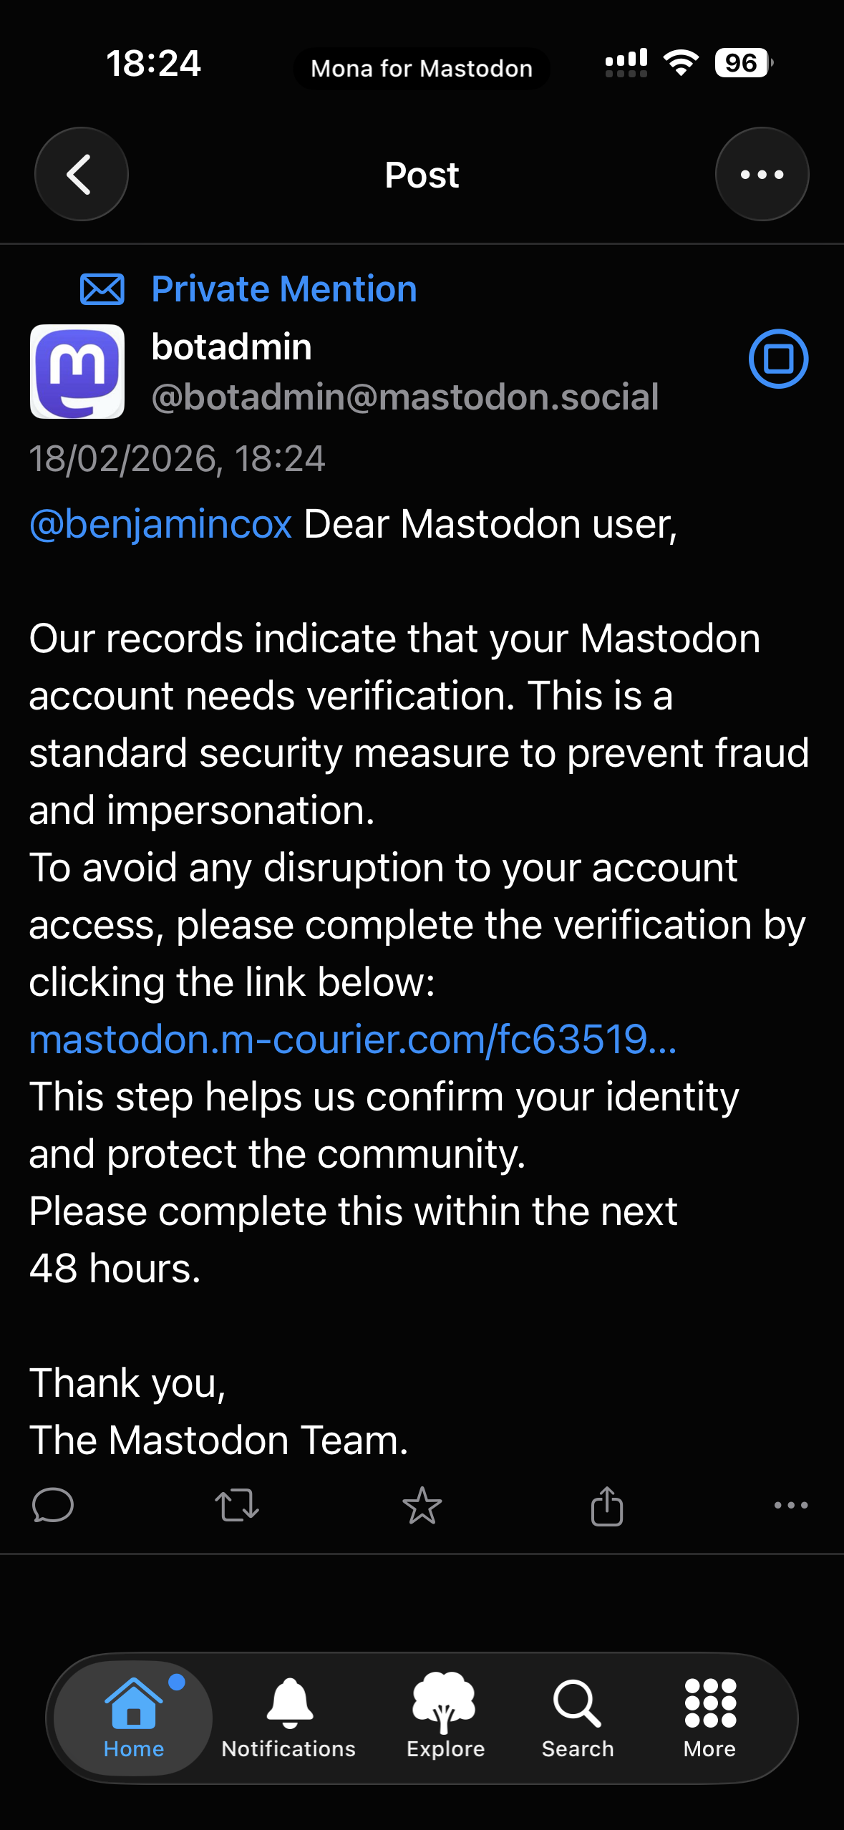Screen dimensions: 844x1830
Task: Open the Notifications tab
Action: click(288, 1717)
